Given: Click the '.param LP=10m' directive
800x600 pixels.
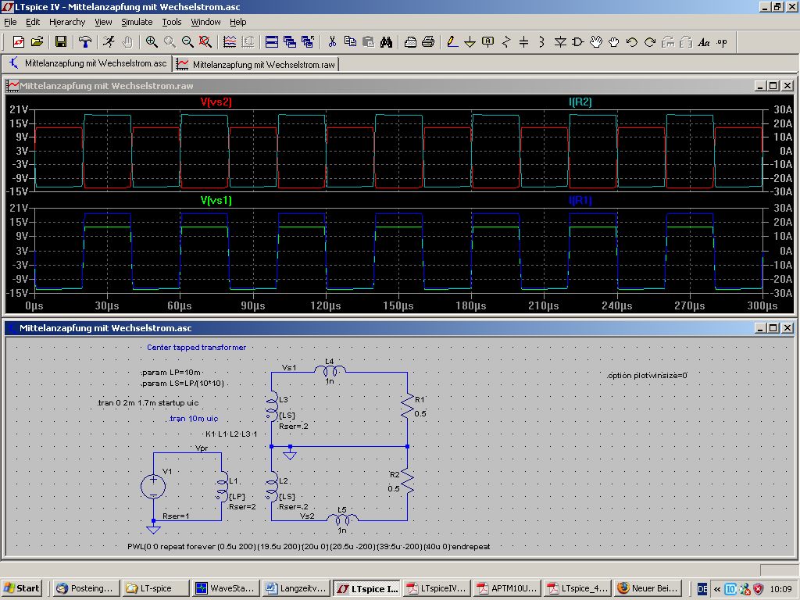Looking at the screenshot, I should 171,372.
